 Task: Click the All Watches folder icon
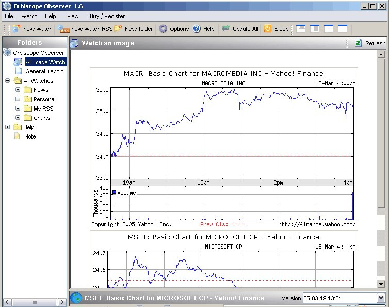pos(18,81)
